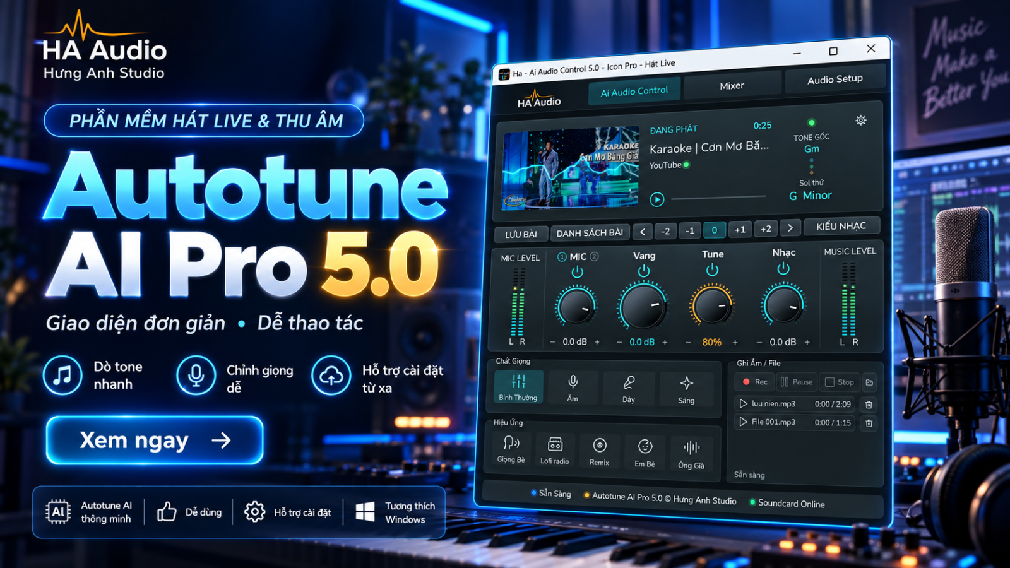Increase Vang level with plus

665,342
